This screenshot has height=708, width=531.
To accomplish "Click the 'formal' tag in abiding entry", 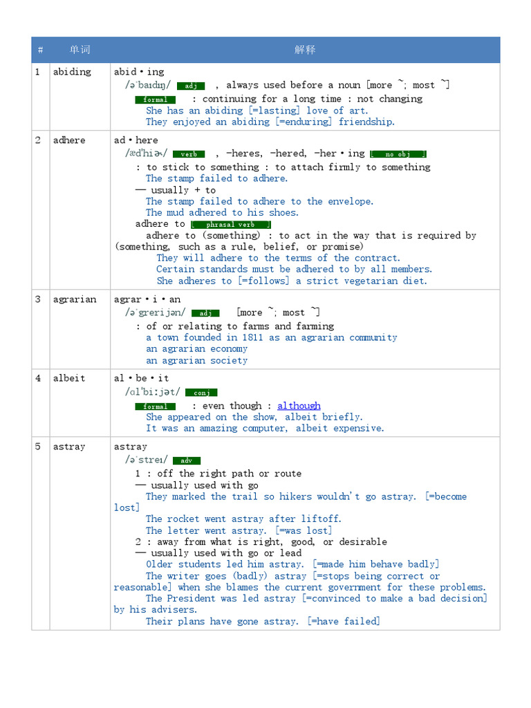I will pyautogui.click(x=156, y=100).
